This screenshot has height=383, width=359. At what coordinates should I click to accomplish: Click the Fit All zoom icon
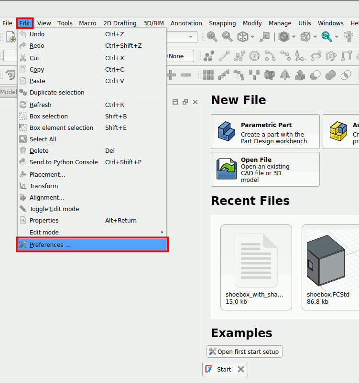click(x=212, y=37)
